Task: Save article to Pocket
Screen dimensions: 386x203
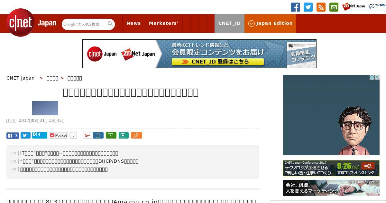Action: point(59,135)
